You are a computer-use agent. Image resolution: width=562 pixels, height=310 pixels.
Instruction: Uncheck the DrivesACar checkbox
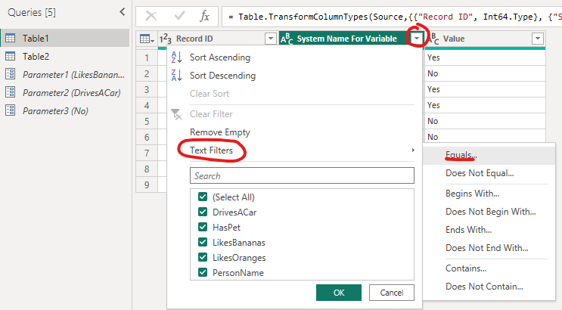click(x=203, y=212)
